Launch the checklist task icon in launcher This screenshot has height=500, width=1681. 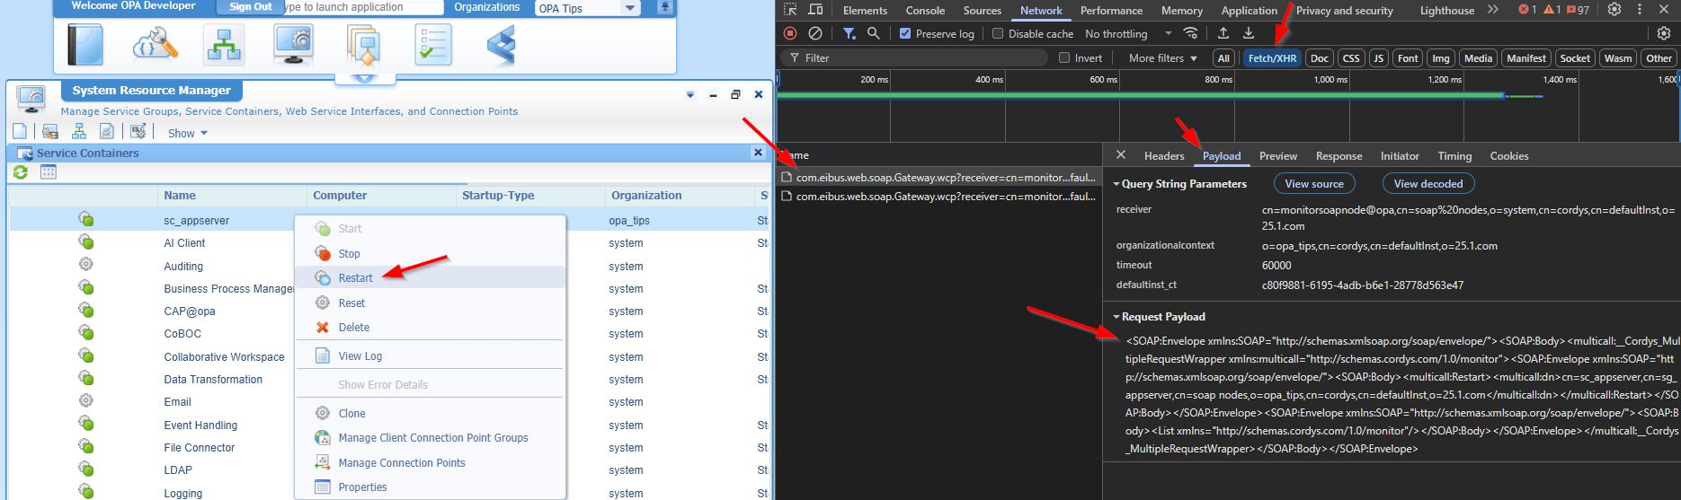click(433, 45)
